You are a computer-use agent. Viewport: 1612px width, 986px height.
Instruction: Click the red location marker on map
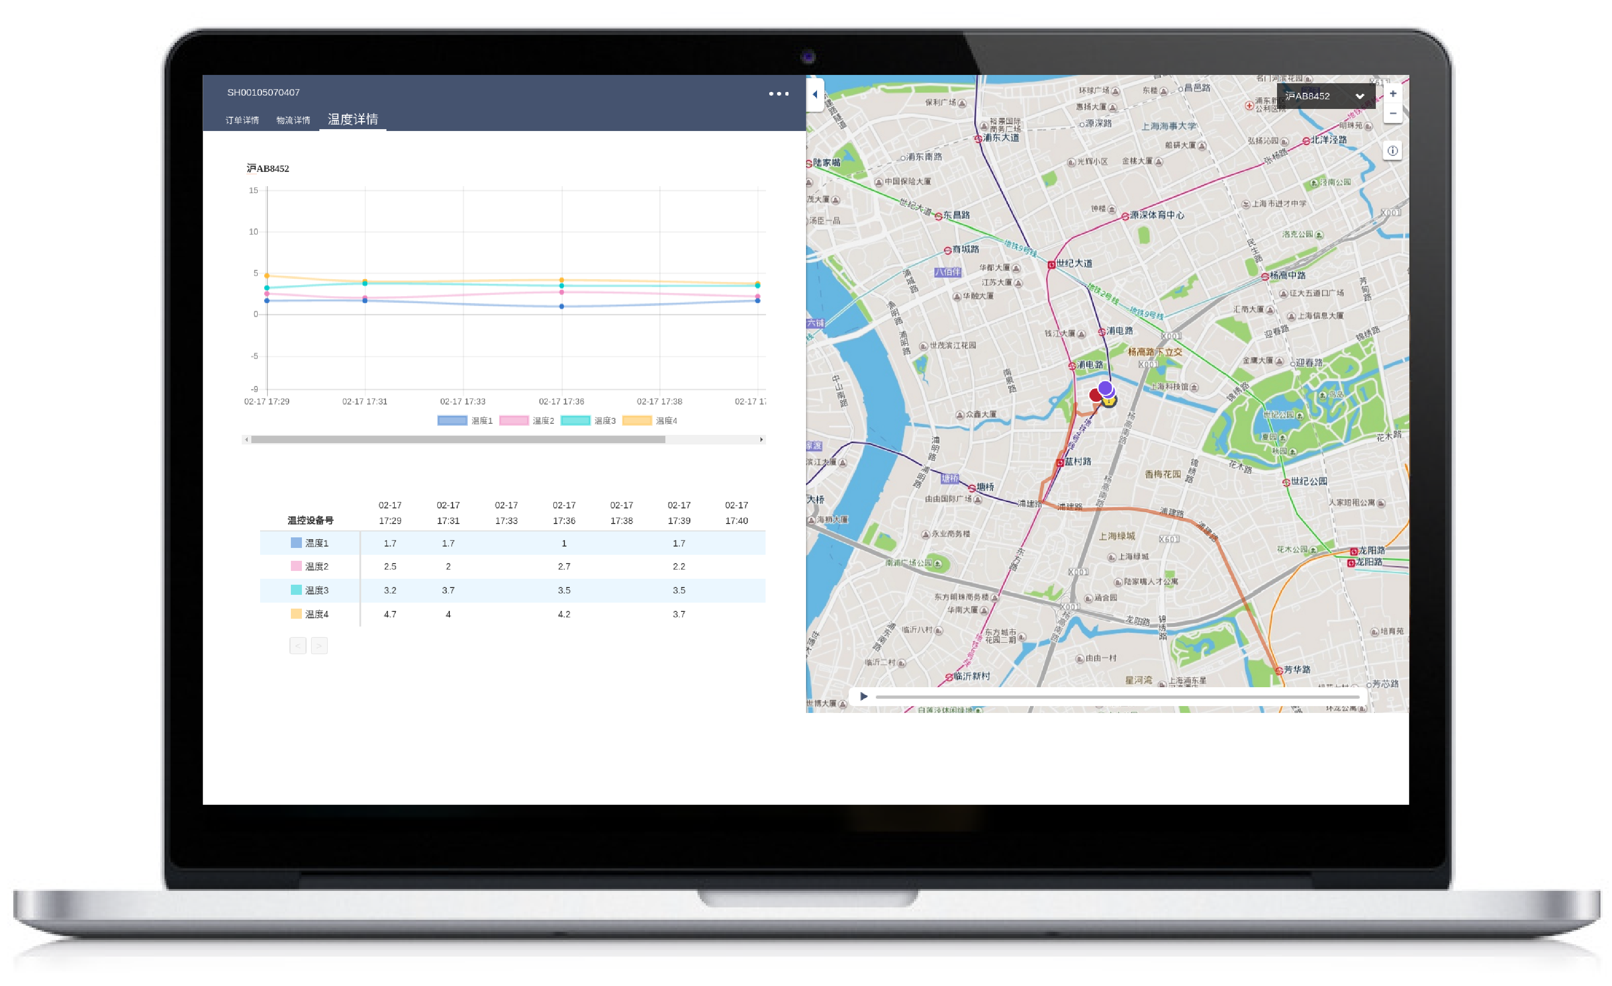(1095, 394)
